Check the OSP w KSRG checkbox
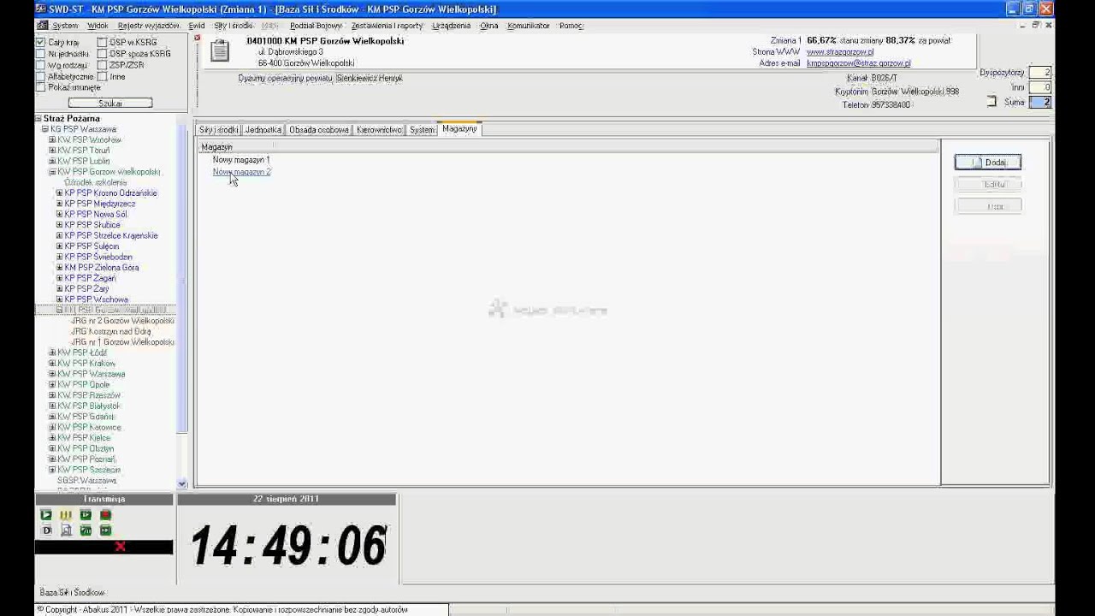Image resolution: width=1095 pixels, height=616 pixels. coord(102,42)
